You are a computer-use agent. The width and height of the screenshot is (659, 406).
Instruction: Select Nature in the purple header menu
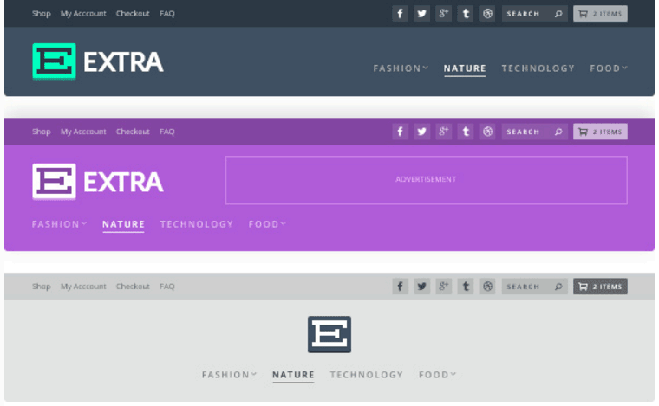pos(123,224)
